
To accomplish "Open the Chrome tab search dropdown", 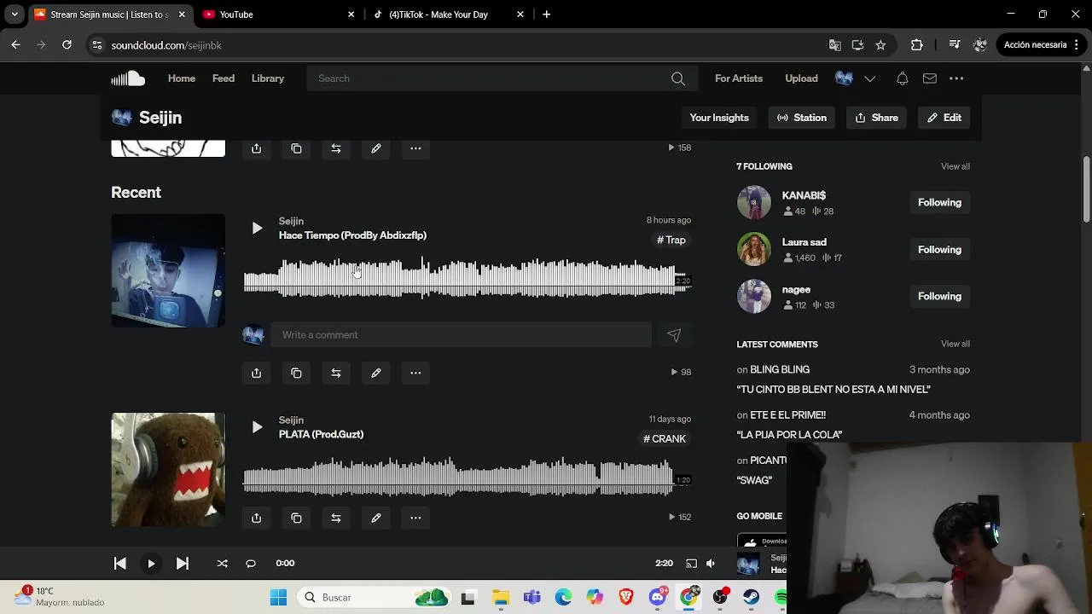I will pos(15,14).
